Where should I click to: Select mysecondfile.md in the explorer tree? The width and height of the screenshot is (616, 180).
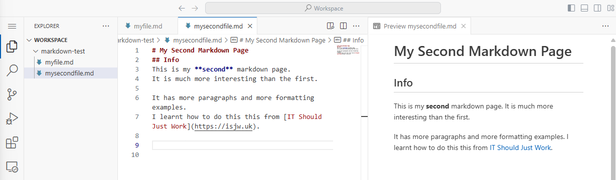71,73
